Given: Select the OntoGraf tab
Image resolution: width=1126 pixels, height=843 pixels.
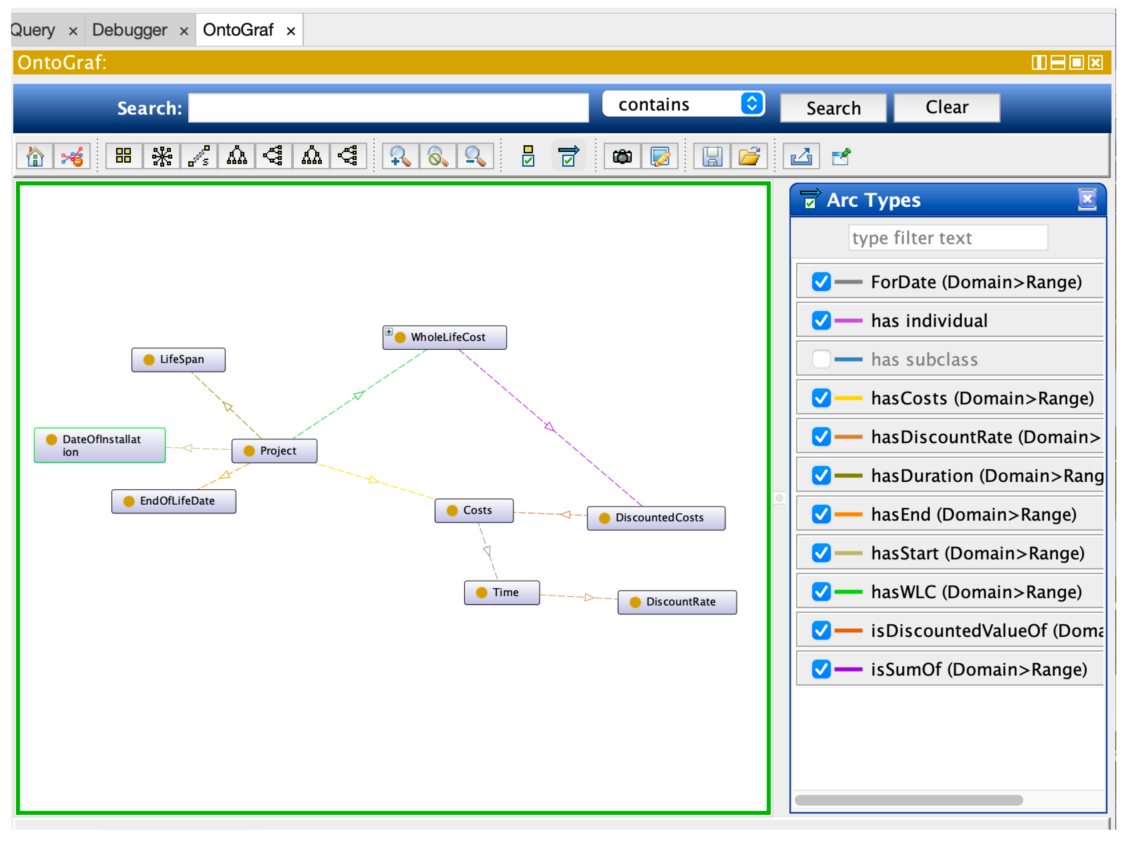Looking at the screenshot, I should point(238,30).
